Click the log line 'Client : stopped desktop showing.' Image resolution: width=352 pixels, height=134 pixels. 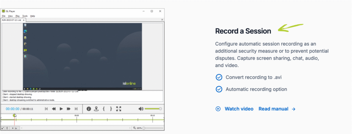18,94
